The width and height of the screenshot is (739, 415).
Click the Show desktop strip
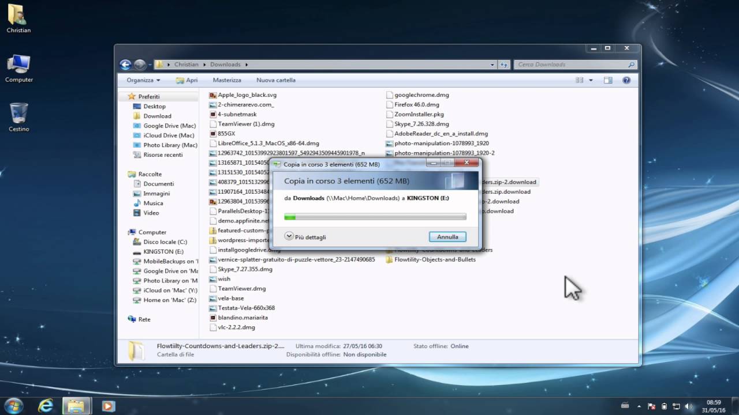[735, 406]
